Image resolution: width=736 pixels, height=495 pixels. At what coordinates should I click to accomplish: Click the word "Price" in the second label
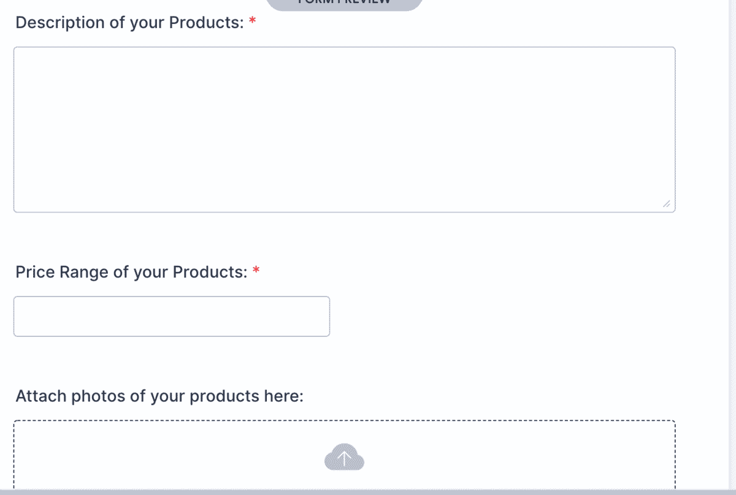tap(35, 272)
